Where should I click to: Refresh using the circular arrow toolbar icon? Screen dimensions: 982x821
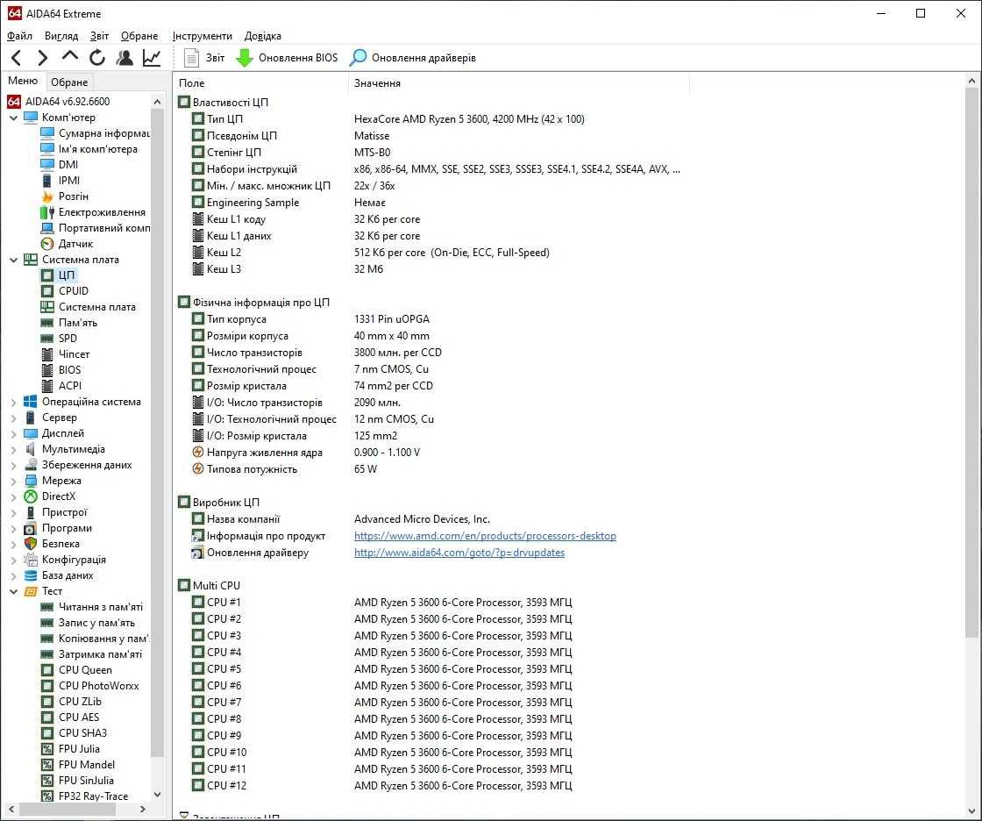pyautogui.click(x=97, y=58)
